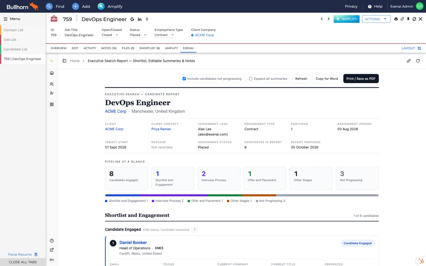Click Print / Save as PDF
Viewport: 426px width, 266px height.
coord(361,79)
